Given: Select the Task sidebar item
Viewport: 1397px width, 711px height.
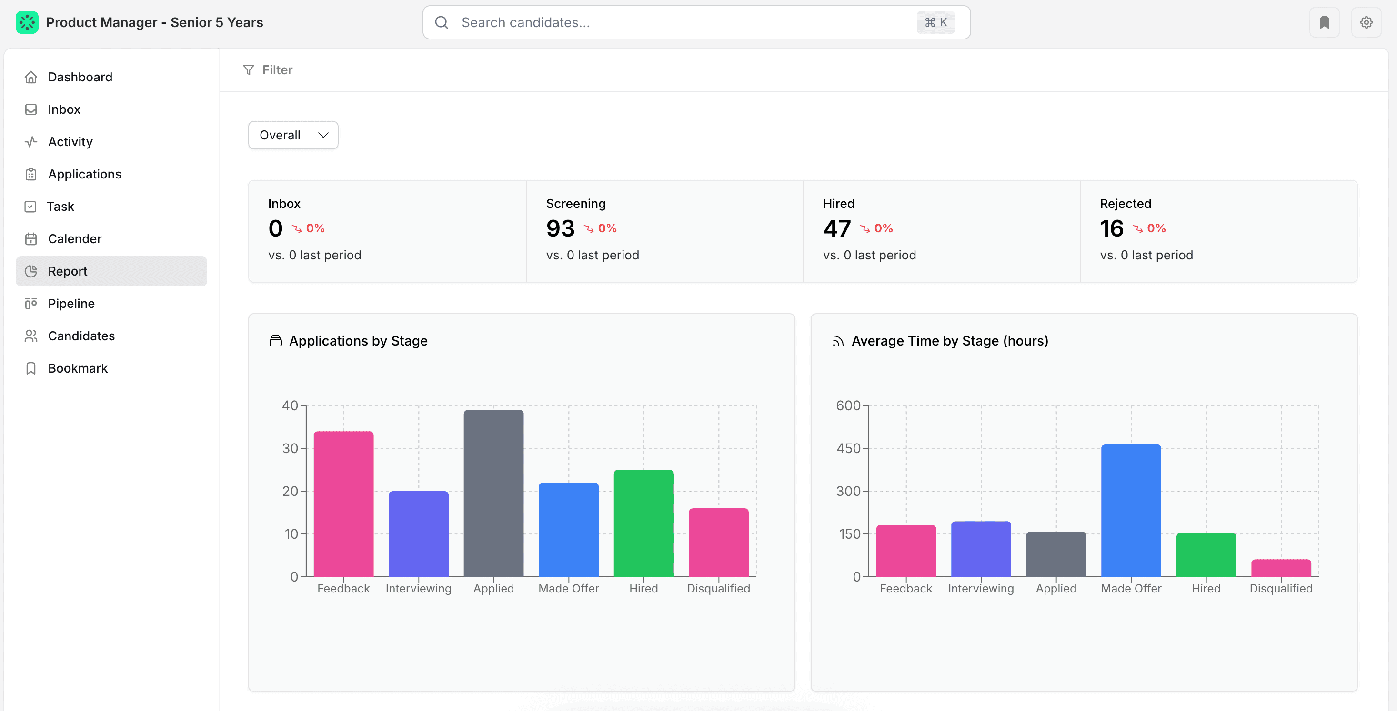Looking at the screenshot, I should pos(60,207).
